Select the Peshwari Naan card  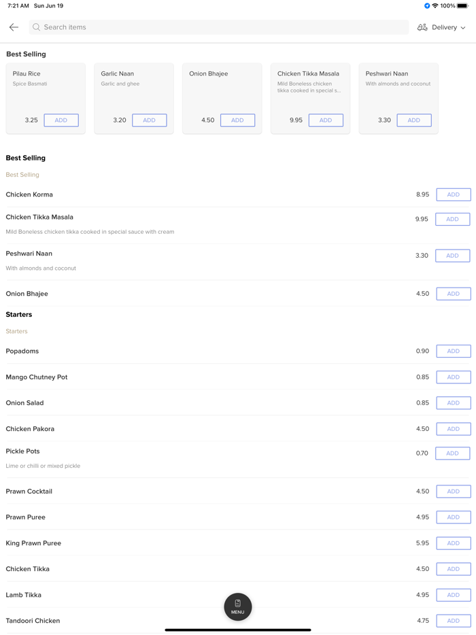click(398, 88)
